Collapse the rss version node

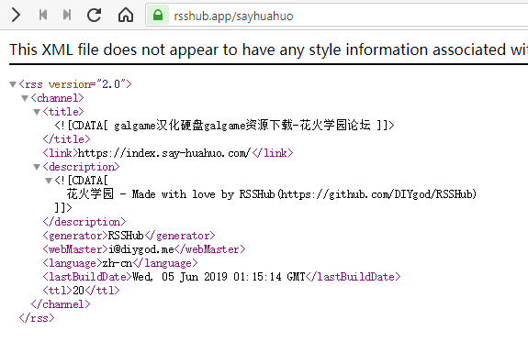pos(13,84)
